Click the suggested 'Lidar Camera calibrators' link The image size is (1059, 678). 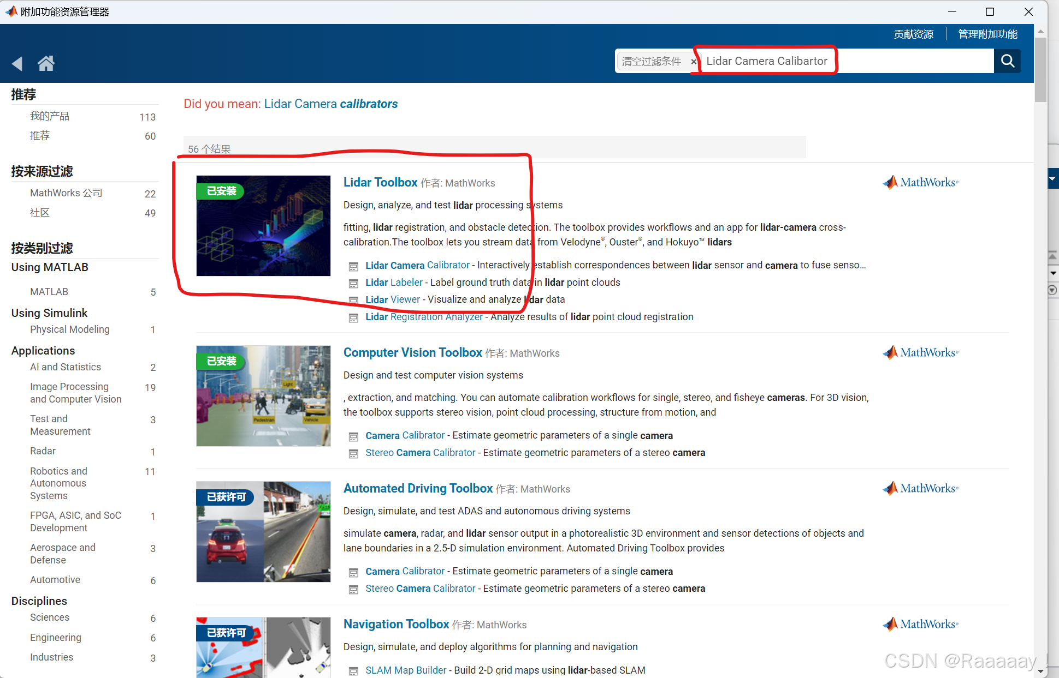(x=330, y=104)
